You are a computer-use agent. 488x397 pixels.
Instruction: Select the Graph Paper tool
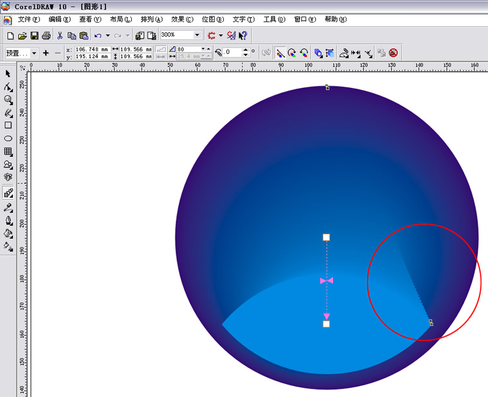tap(8, 151)
